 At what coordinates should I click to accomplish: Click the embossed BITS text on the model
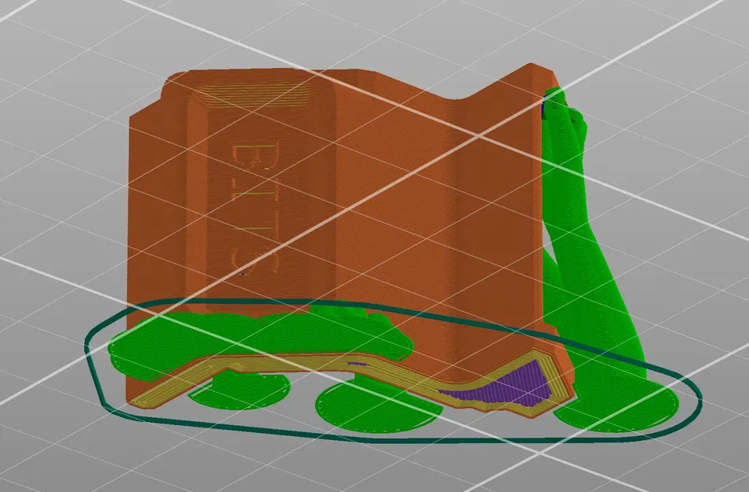255,209
